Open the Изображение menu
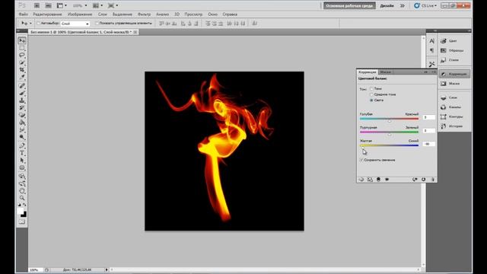 [80, 14]
